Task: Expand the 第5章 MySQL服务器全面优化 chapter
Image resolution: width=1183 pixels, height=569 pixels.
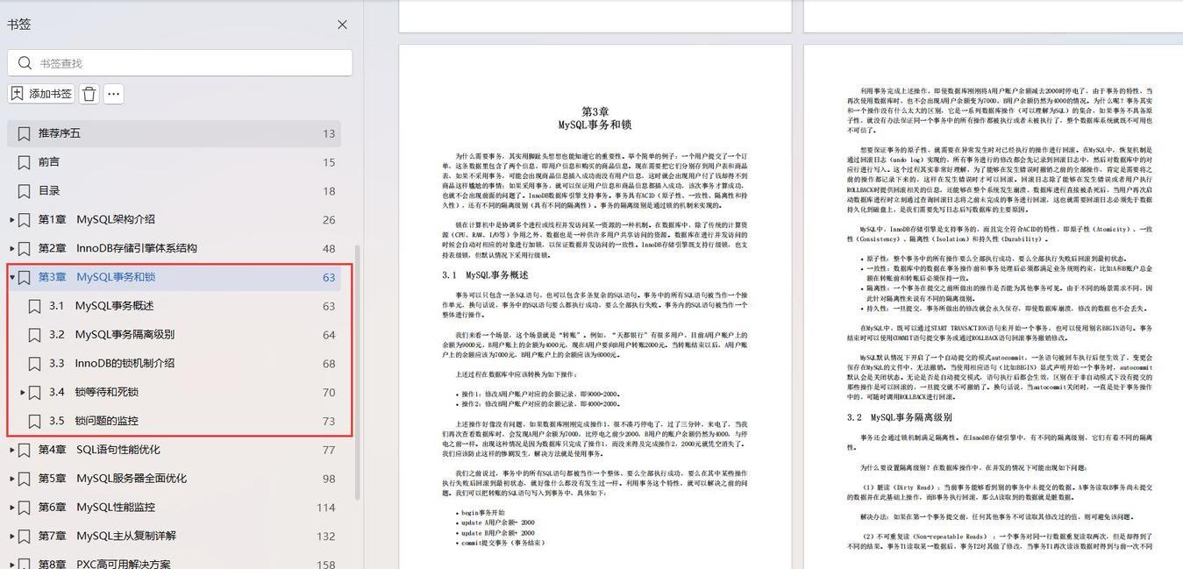Action: (x=11, y=480)
